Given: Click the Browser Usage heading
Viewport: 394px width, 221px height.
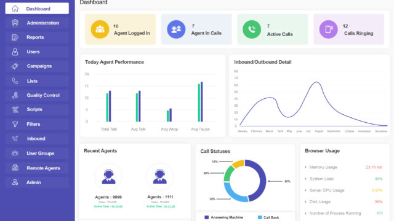Looking at the screenshot, I should click(322, 150).
